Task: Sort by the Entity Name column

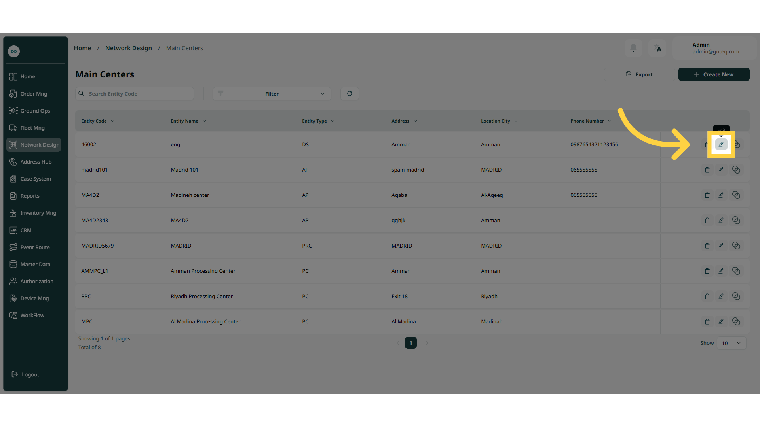Action: point(188,121)
